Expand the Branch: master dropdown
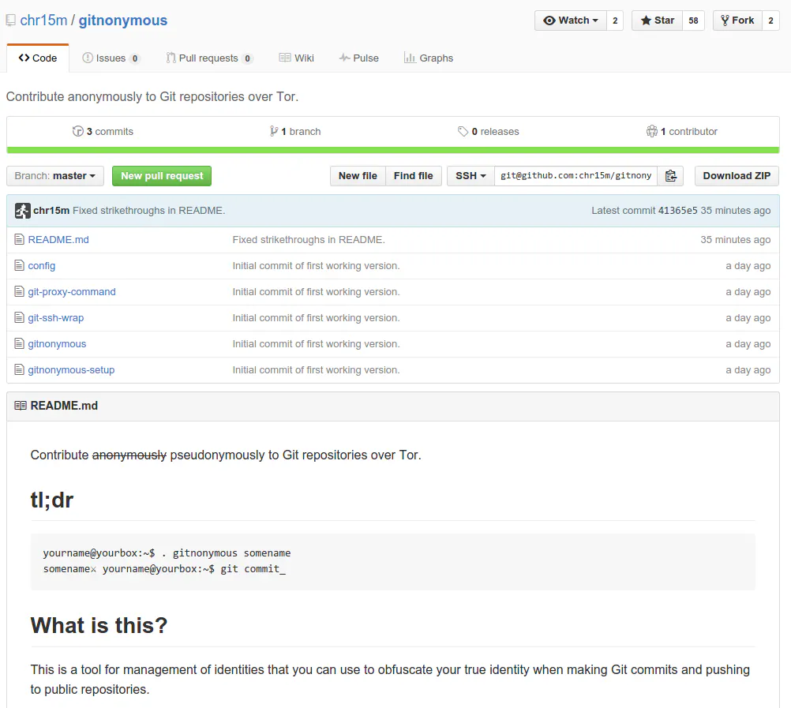791x708 pixels. pos(55,176)
